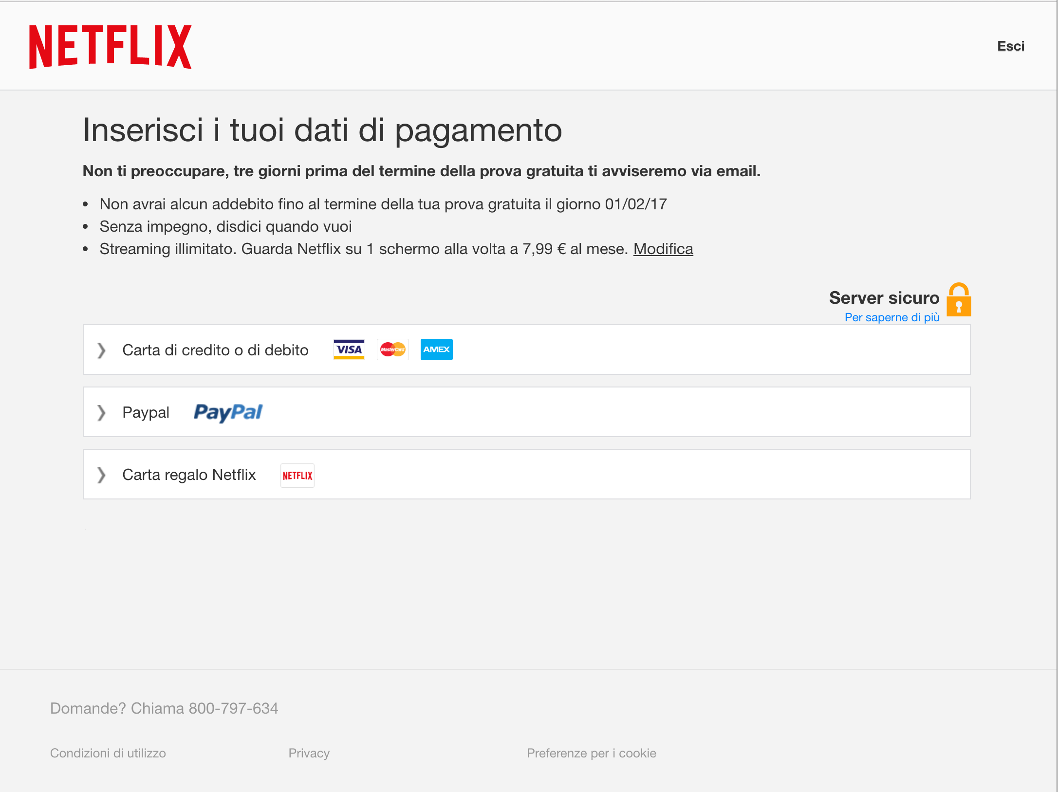Click the MasterCard icon
Screen dimensions: 1058x792
392,350
